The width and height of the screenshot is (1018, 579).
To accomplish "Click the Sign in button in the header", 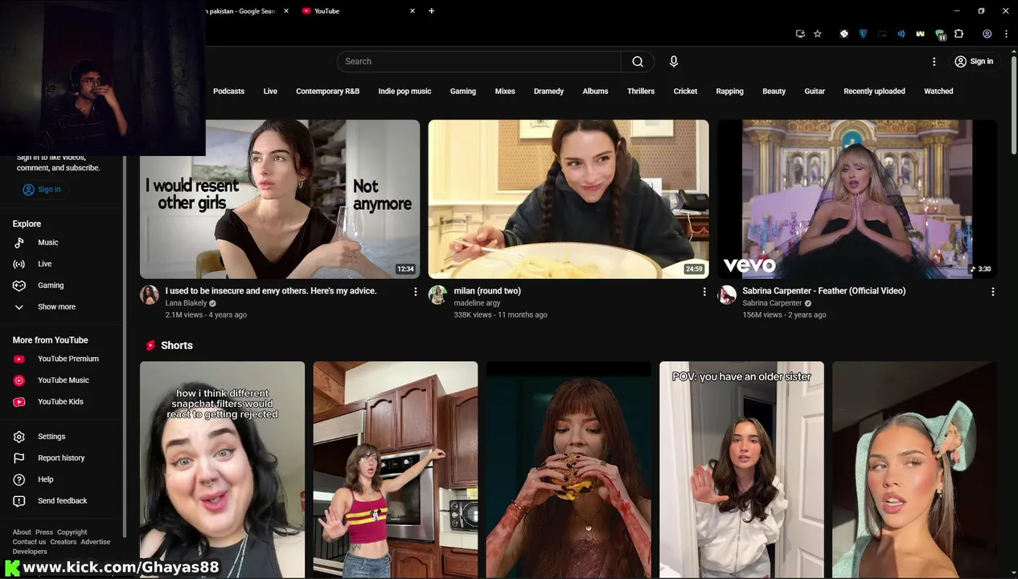I will pos(974,61).
